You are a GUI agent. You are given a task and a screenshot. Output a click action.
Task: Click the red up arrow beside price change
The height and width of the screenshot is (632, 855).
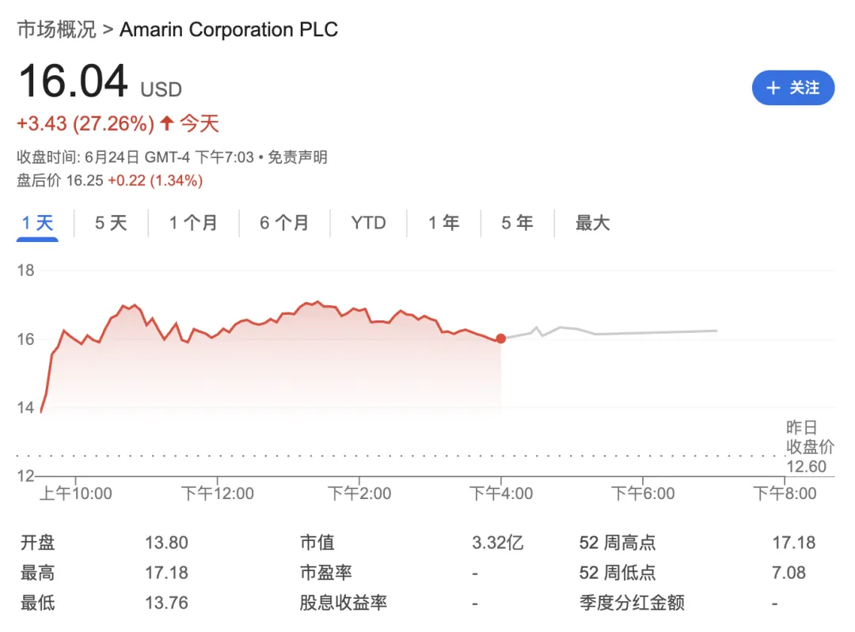click(166, 123)
